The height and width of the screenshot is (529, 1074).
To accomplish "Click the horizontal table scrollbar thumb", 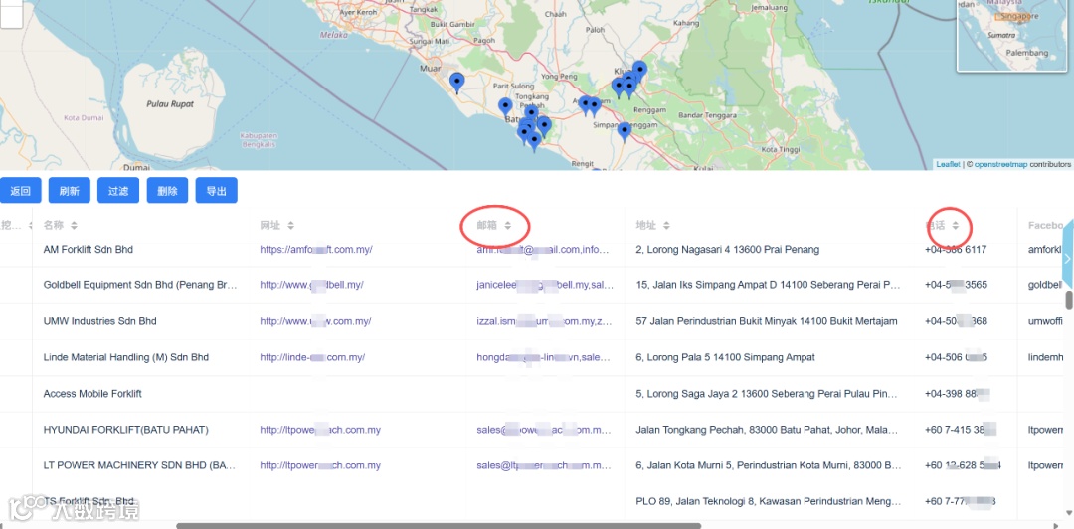I will 439,526.
